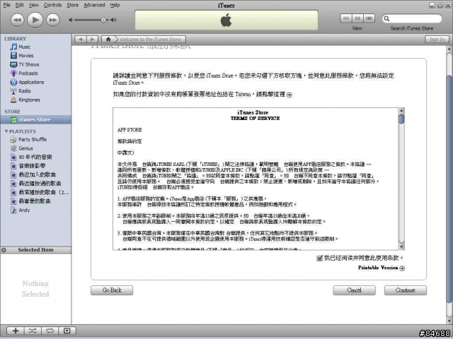Click the Go Back button
Image resolution: width=453 pixels, height=339 pixels.
point(112,290)
